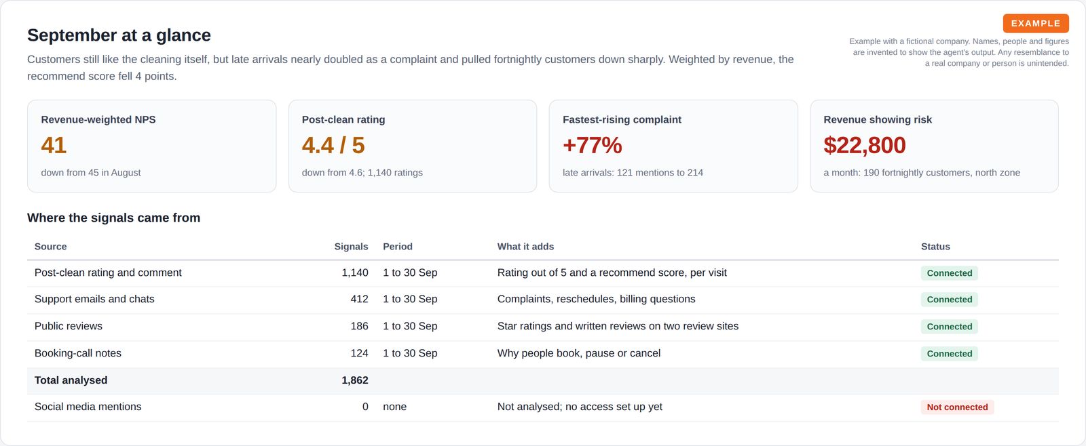
Task: Click 'late arrivals: 121 mentions to 214'
Action: 633,173
